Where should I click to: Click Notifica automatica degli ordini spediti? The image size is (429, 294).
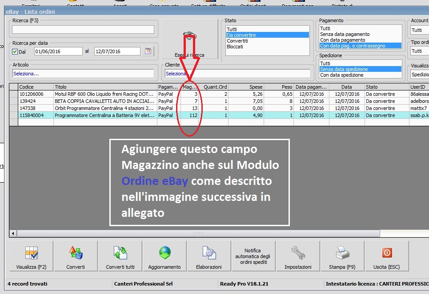pyautogui.click(x=253, y=256)
